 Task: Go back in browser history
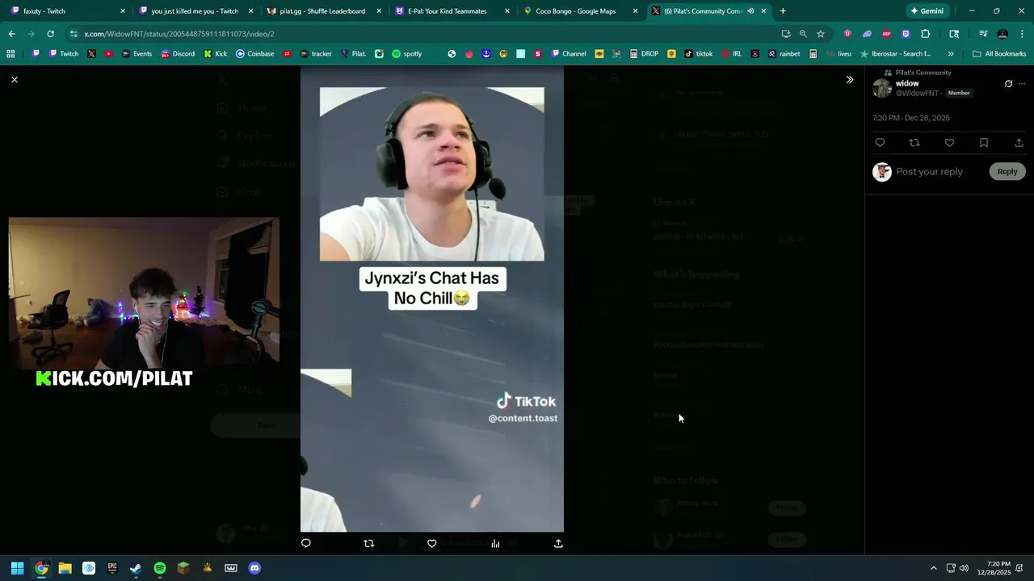click(11, 34)
